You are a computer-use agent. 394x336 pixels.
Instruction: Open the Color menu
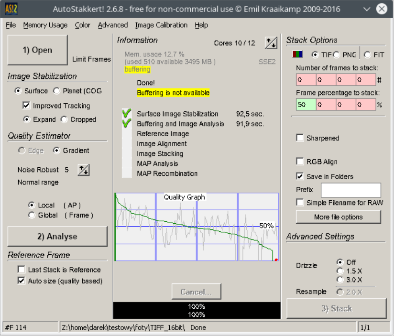pyautogui.click(x=82, y=25)
